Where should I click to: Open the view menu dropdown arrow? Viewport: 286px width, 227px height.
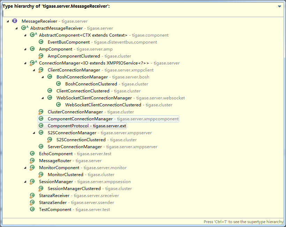[279, 6]
